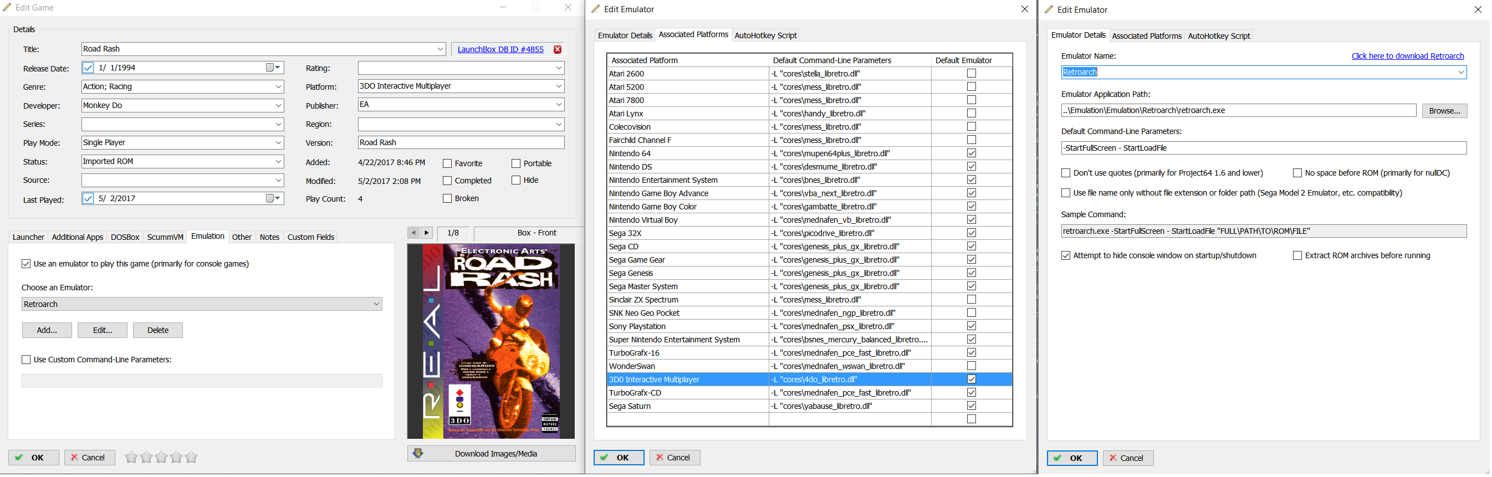Open the Platform dropdown
This screenshot has width=1492, height=477.
coord(559,86)
